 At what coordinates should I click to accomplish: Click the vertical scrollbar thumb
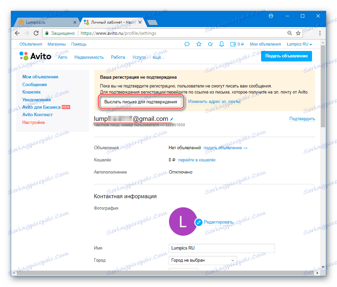tap(322, 86)
